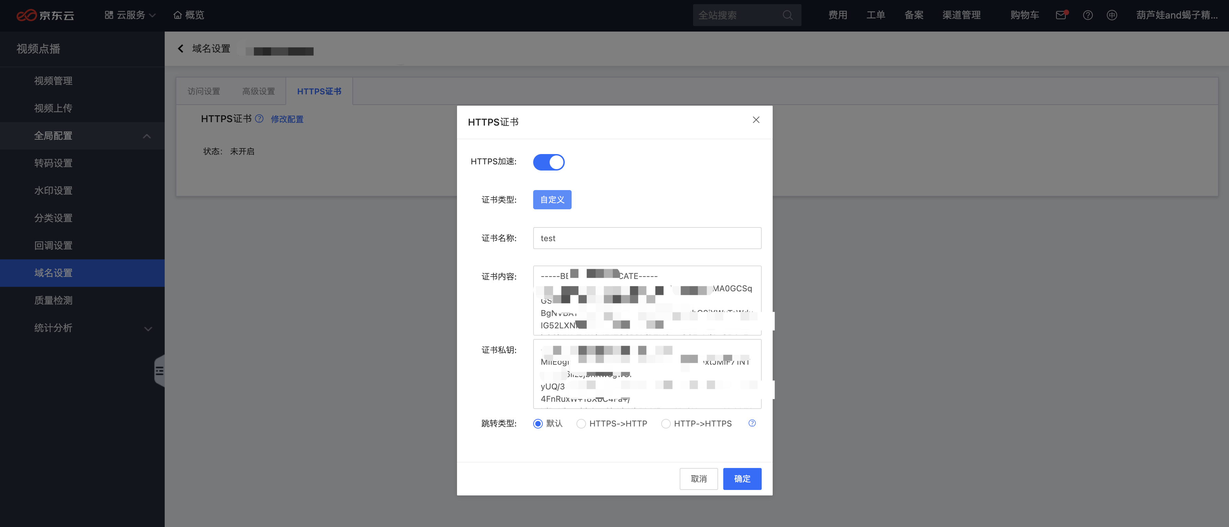Open the 费用 billing menu
This screenshot has height=527, width=1229.
tap(838, 15)
